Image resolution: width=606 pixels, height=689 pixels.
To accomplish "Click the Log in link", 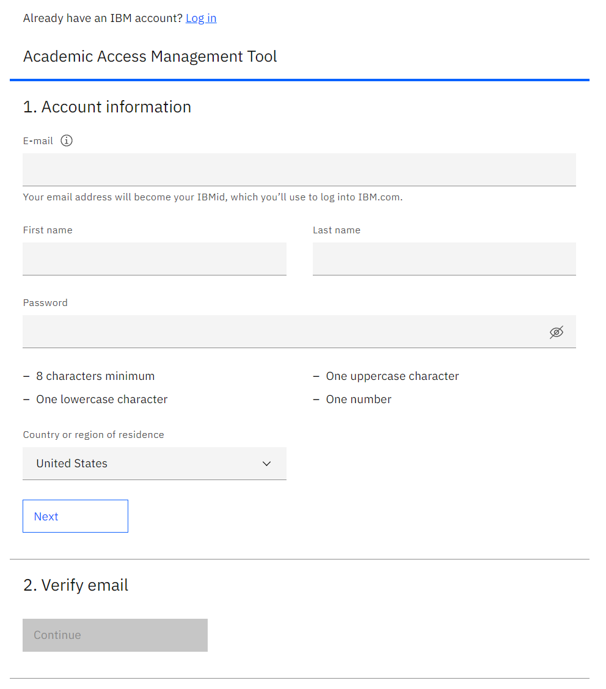I will click(201, 18).
